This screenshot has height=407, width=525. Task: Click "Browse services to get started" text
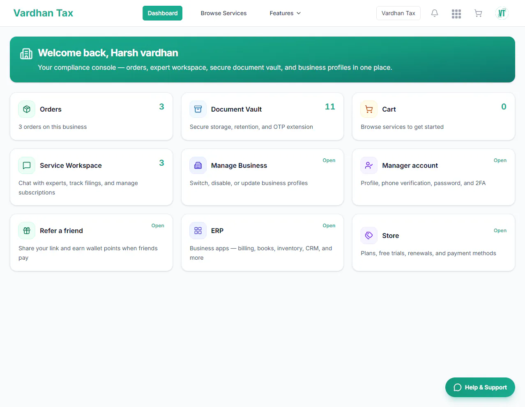(402, 127)
